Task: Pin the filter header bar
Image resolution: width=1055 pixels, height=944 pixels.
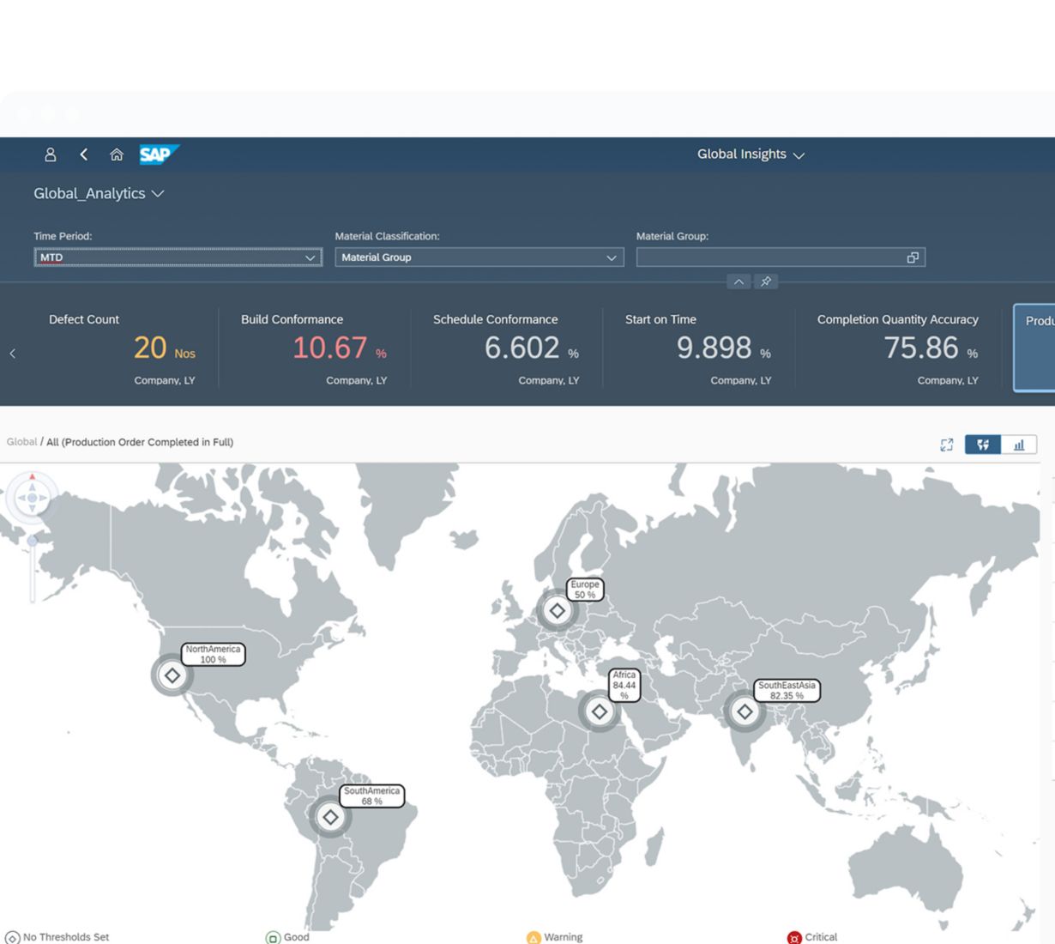Action: (766, 281)
